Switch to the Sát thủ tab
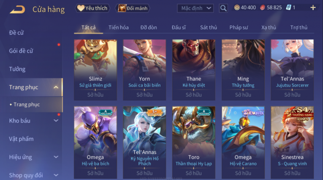 tap(209, 27)
